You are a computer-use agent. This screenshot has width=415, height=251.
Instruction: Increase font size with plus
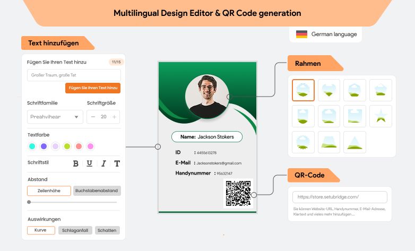pyautogui.click(x=115, y=117)
